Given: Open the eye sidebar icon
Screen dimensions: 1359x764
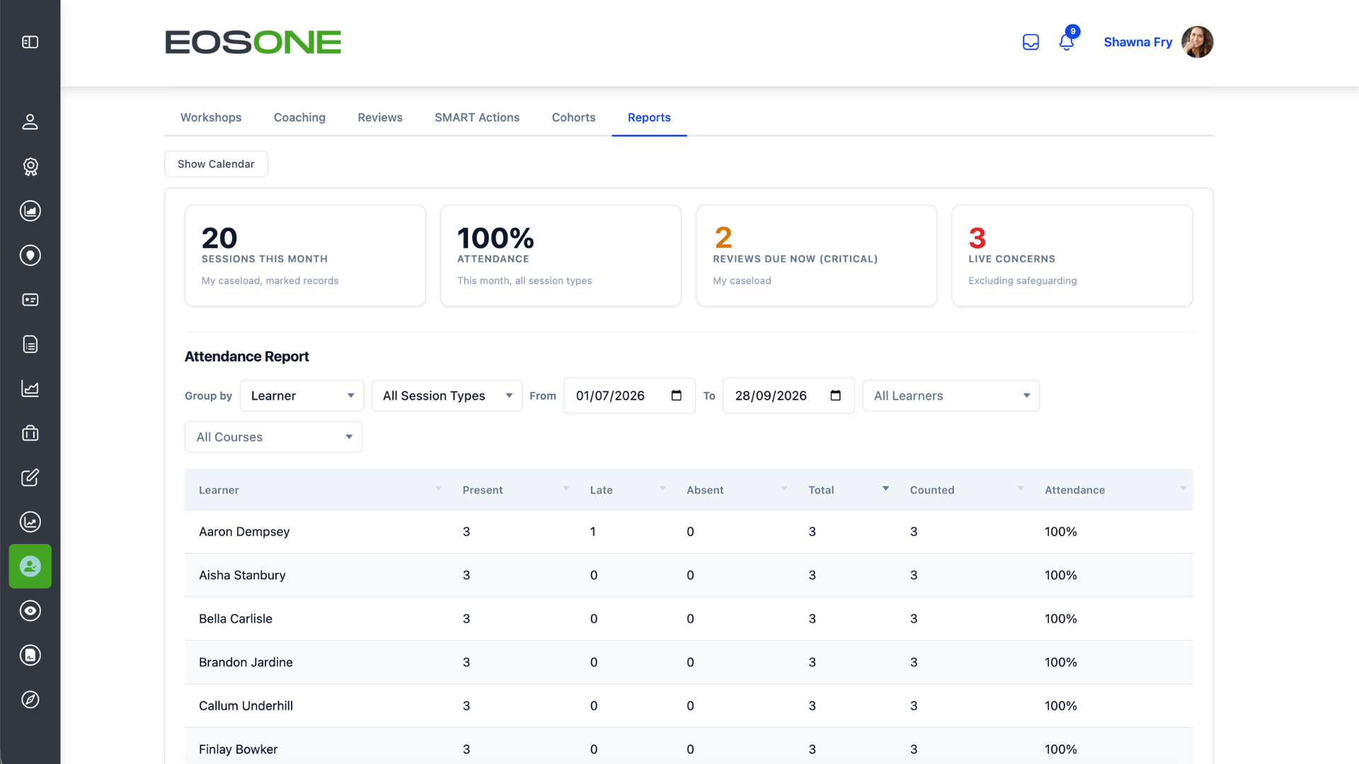Looking at the screenshot, I should tap(30, 610).
